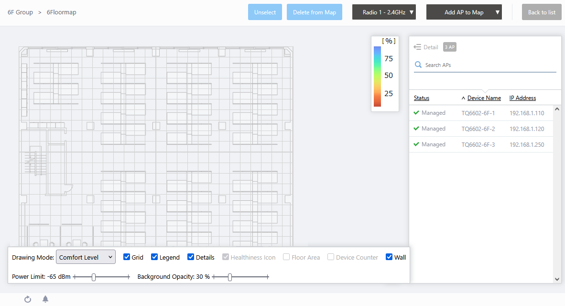Click the search magnifier icon
Image resolution: width=565 pixels, height=306 pixels.
pos(418,65)
